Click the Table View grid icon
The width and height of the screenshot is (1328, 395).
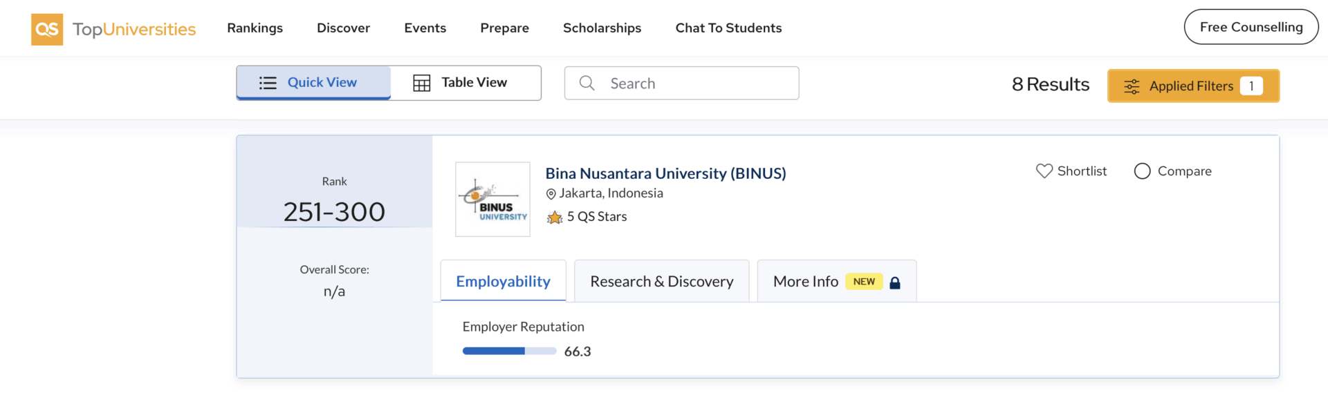click(x=422, y=83)
